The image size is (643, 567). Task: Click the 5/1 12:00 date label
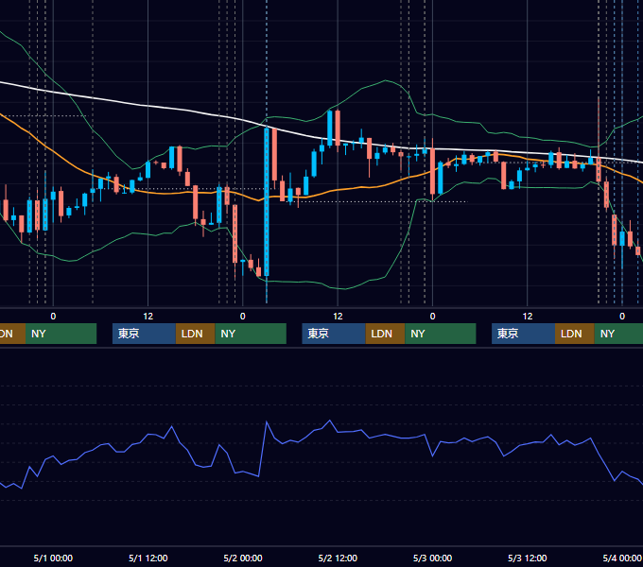point(148,558)
